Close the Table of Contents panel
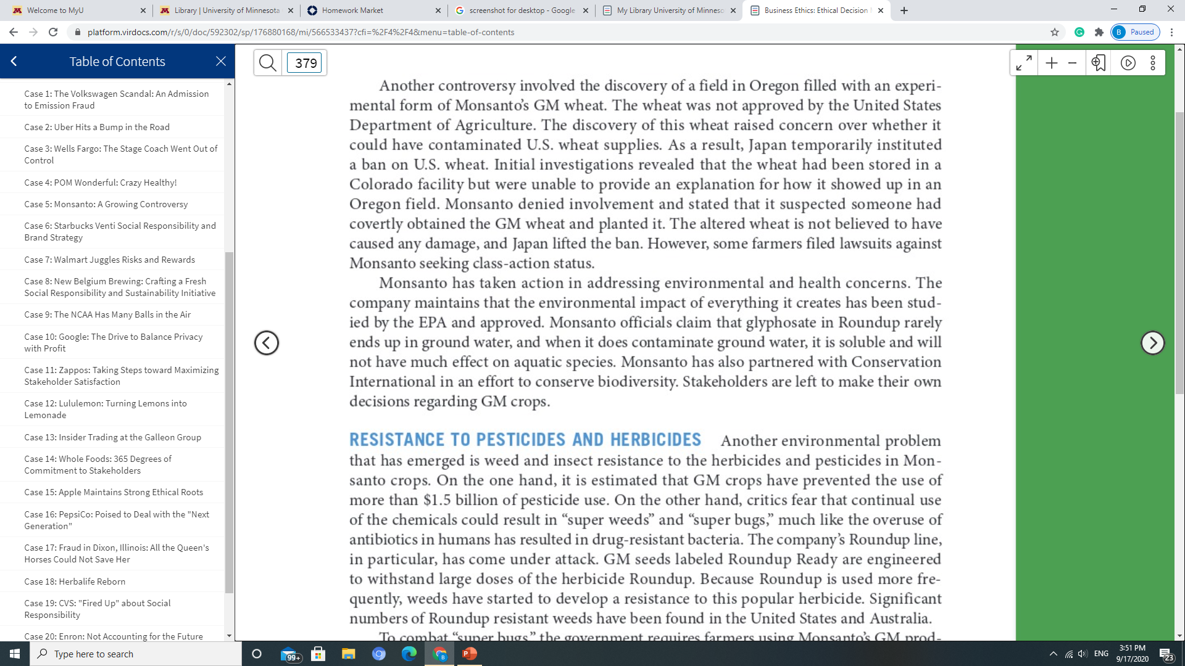Image resolution: width=1185 pixels, height=666 pixels. pos(221,61)
